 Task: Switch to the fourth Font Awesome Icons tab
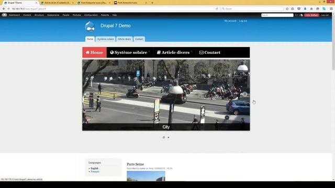point(130,3)
